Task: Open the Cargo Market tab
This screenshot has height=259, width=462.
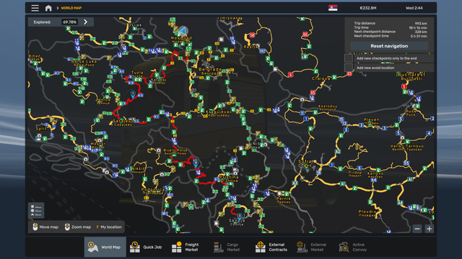Action: click(x=227, y=247)
